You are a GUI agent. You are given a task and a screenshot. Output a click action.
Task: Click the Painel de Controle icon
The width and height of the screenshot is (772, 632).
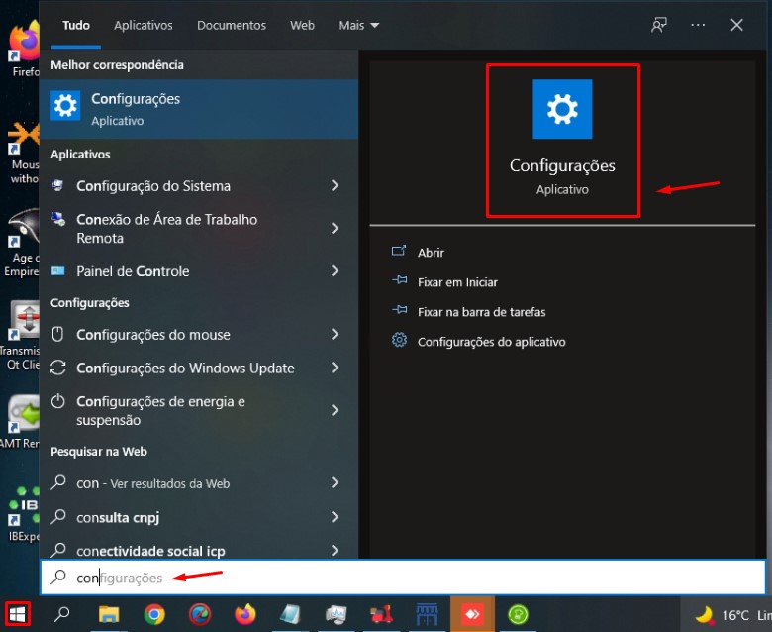(x=58, y=270)
